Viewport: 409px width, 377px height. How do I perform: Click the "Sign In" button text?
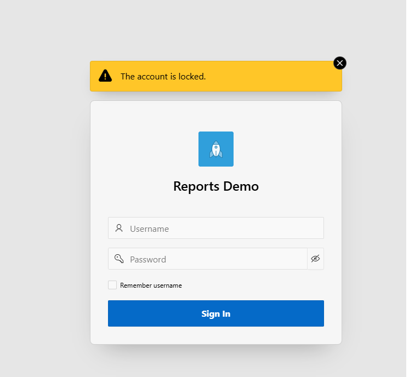(x=216, y=313)
